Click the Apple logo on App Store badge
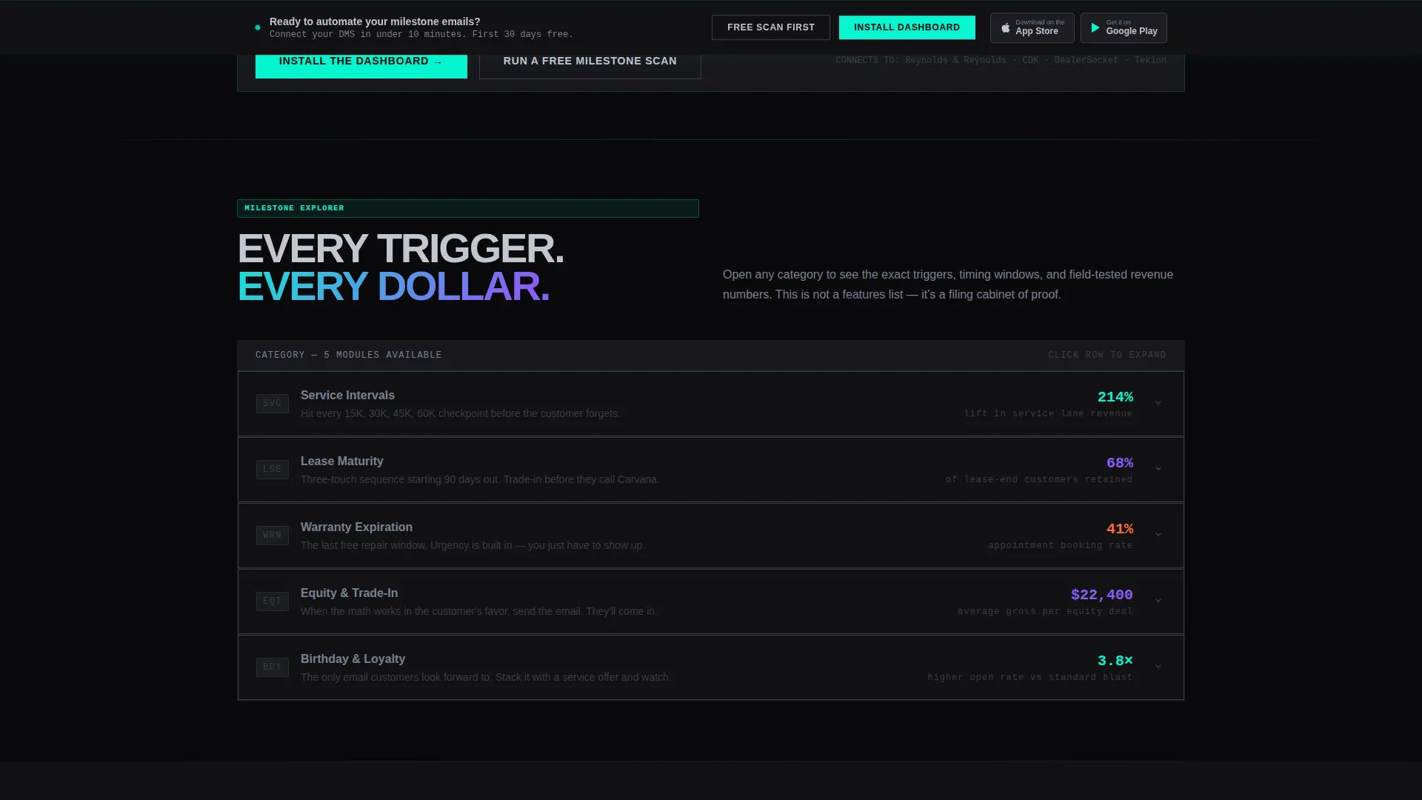1422x800 pixels. pyautogui.click(x=1006, y=28)
